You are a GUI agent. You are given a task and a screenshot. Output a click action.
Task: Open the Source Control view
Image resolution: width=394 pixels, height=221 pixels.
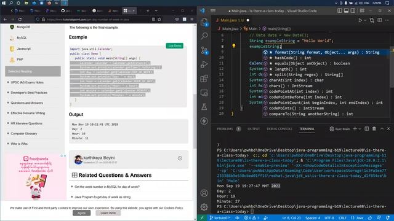[x=204, y=50]
